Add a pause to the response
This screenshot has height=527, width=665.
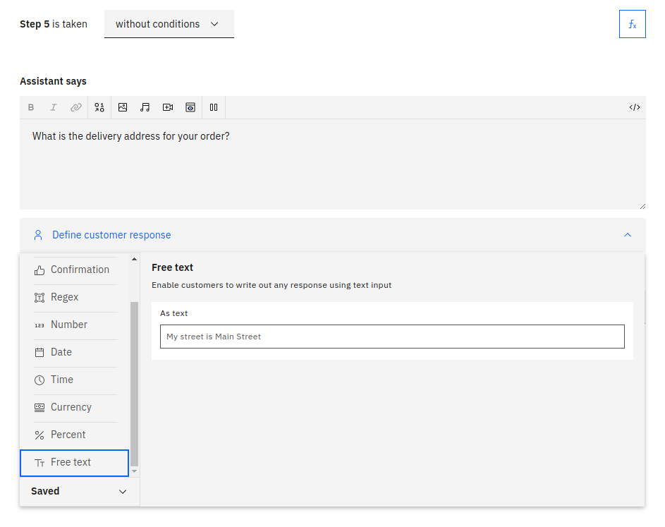(214, 107)
